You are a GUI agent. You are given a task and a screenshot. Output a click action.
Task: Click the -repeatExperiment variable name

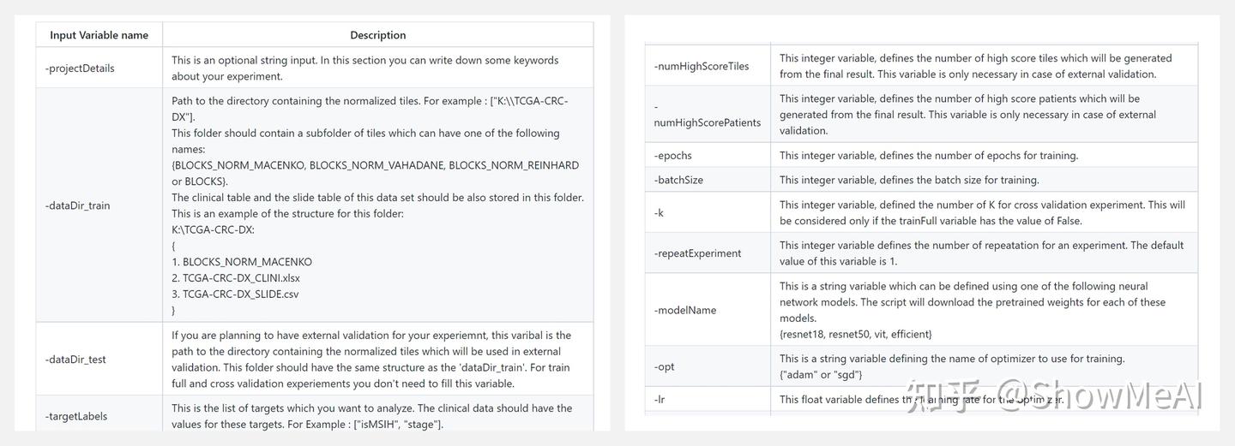(697, 253)
